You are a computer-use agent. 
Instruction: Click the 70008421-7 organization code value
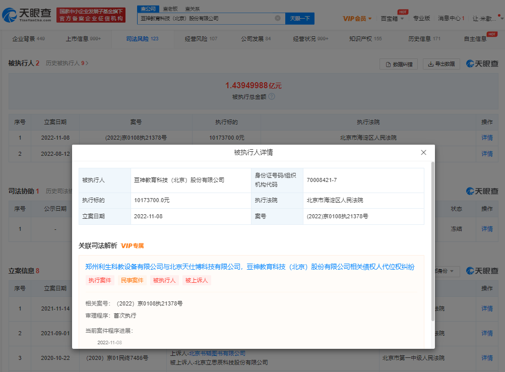[x=322, y=180]
